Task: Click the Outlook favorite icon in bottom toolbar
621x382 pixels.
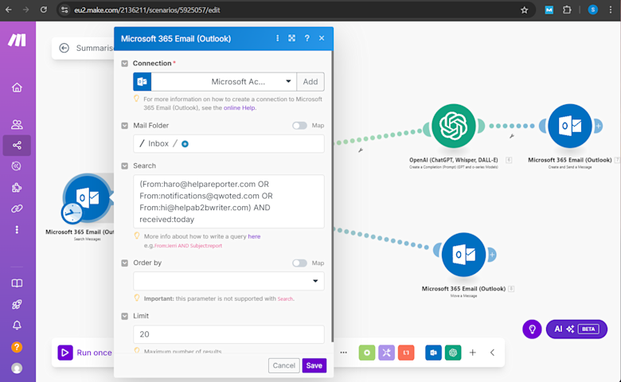Action: (x=433, y=353)
